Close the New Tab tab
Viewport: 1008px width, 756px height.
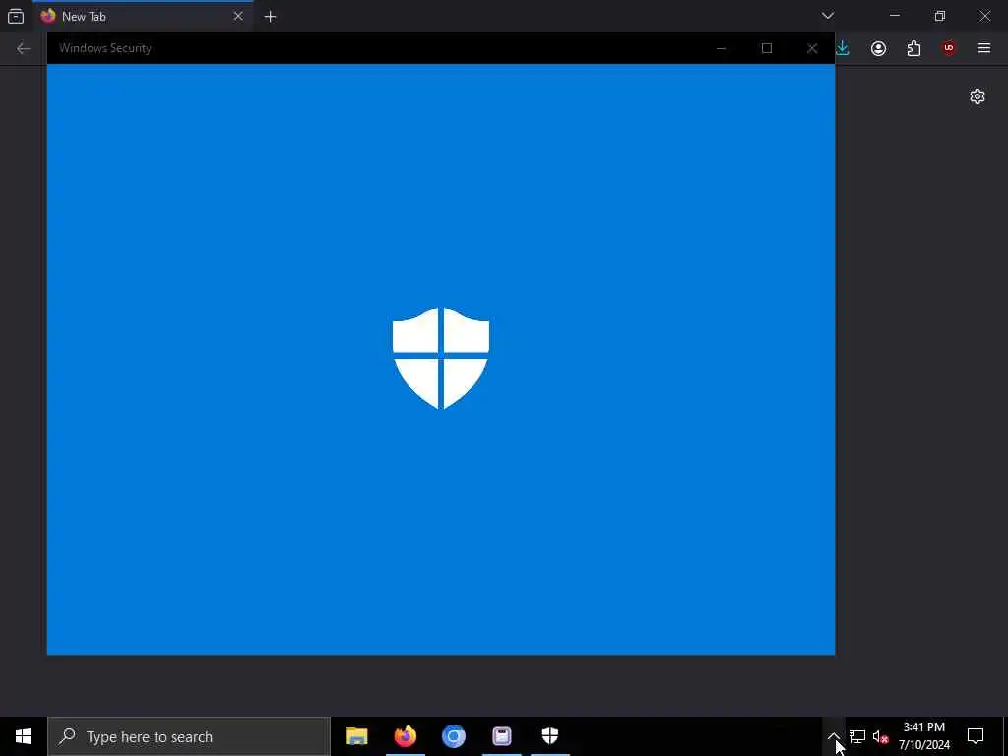click(x=238, y=16)
